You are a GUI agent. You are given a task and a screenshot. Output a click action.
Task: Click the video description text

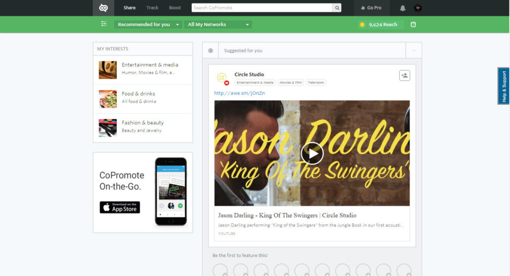tap(310, 225)
